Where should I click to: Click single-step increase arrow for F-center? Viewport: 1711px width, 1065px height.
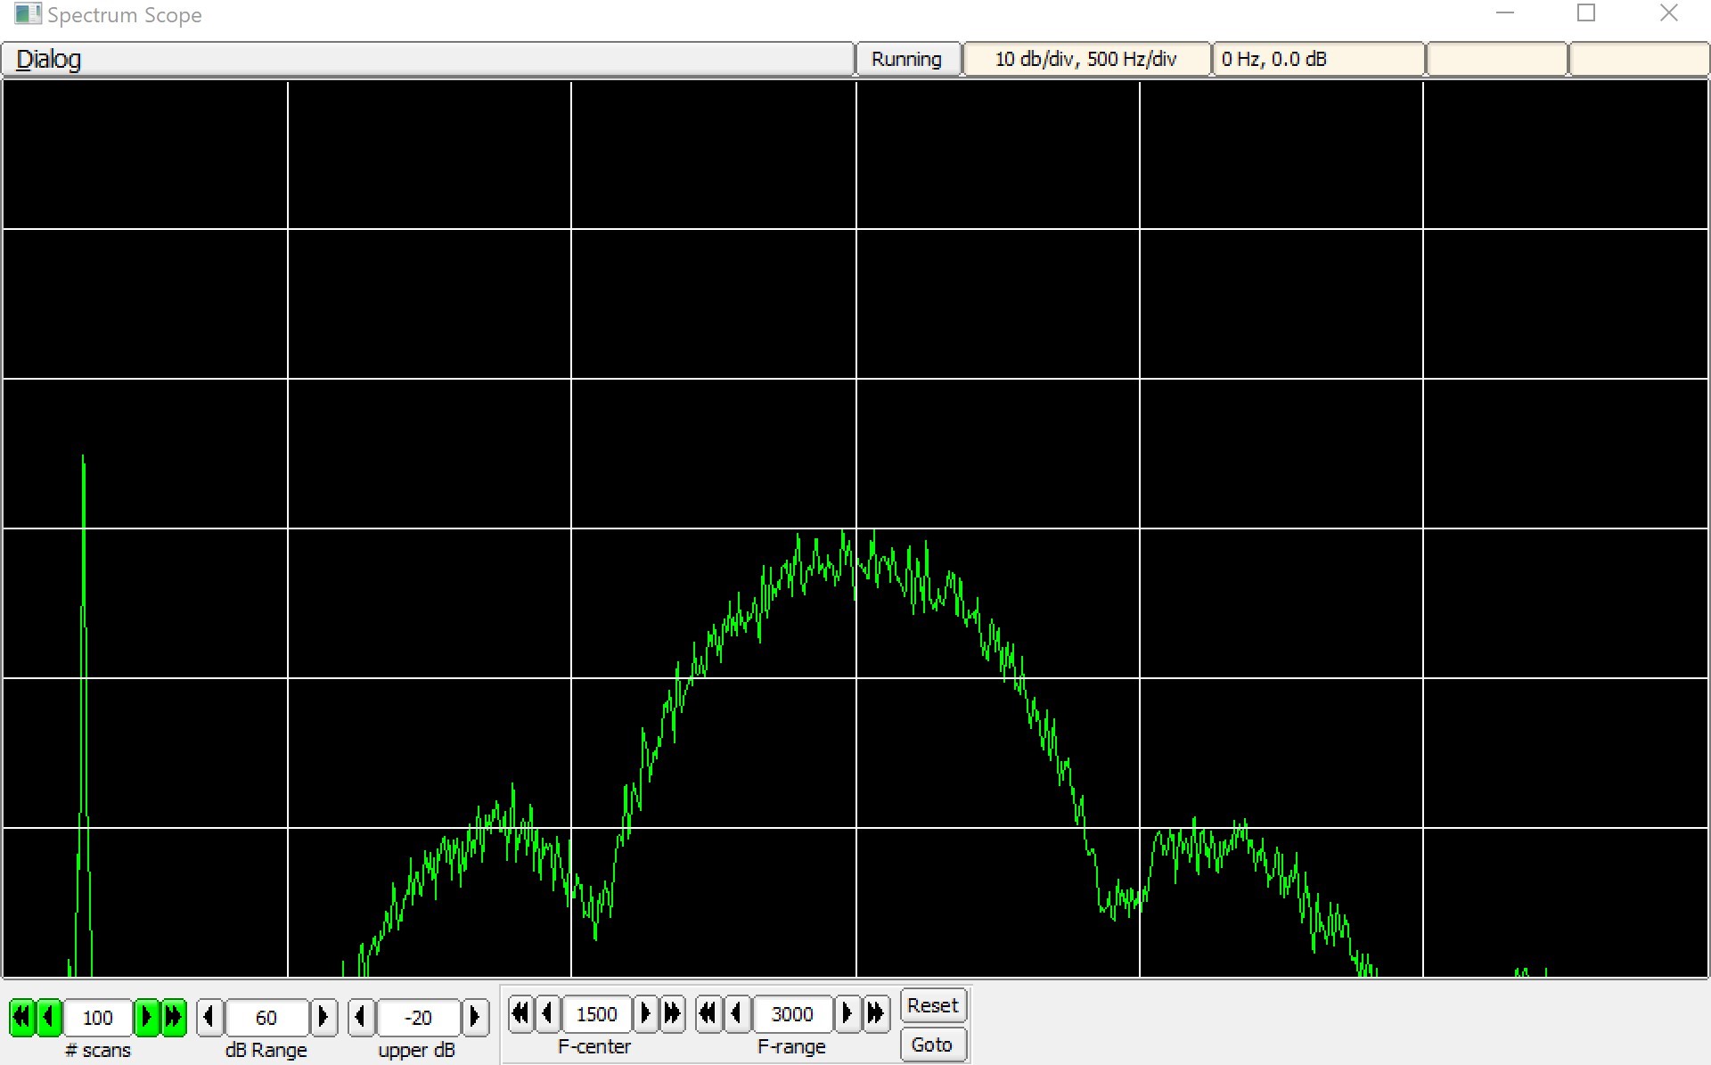(x=645, y=1013)
